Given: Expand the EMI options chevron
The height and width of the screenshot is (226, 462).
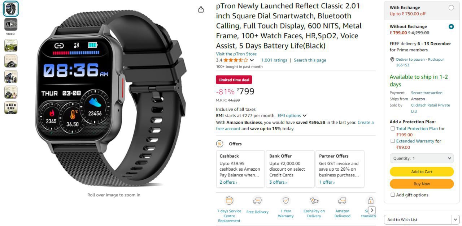Looking at the screenshot, I should point(305,116).
